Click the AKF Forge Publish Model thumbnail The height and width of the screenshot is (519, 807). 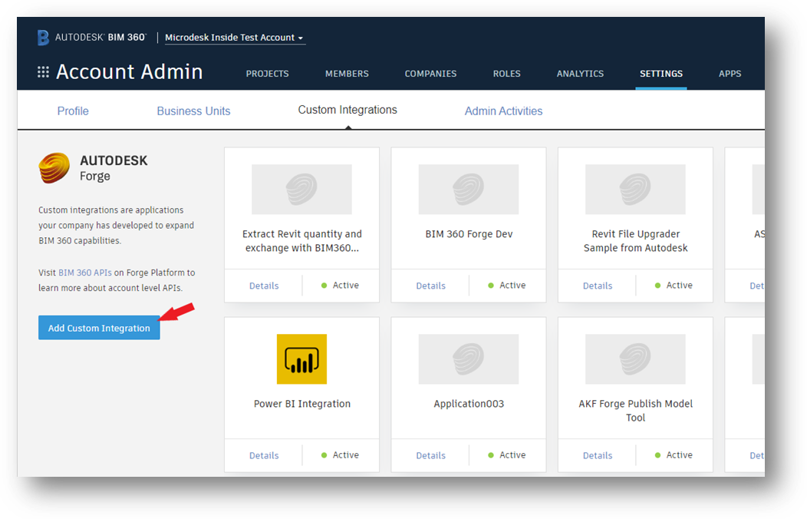[x=635, y=359]
